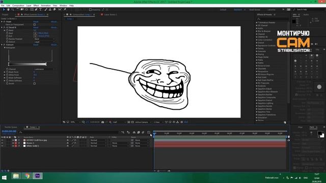Click Composition Mini-Flowchart icon in timeline
The image size is (326, 183).
[123, 132]
